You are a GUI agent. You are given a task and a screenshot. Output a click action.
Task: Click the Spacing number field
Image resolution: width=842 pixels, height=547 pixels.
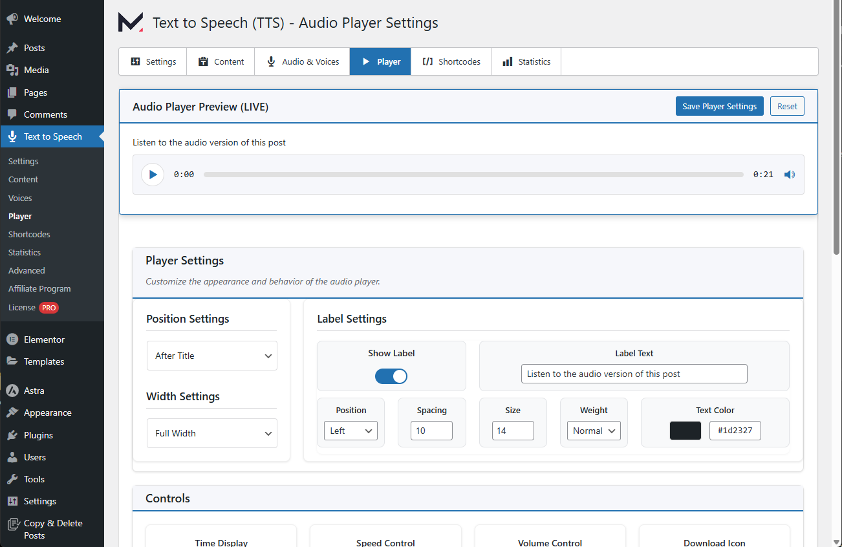coord(431,431)
